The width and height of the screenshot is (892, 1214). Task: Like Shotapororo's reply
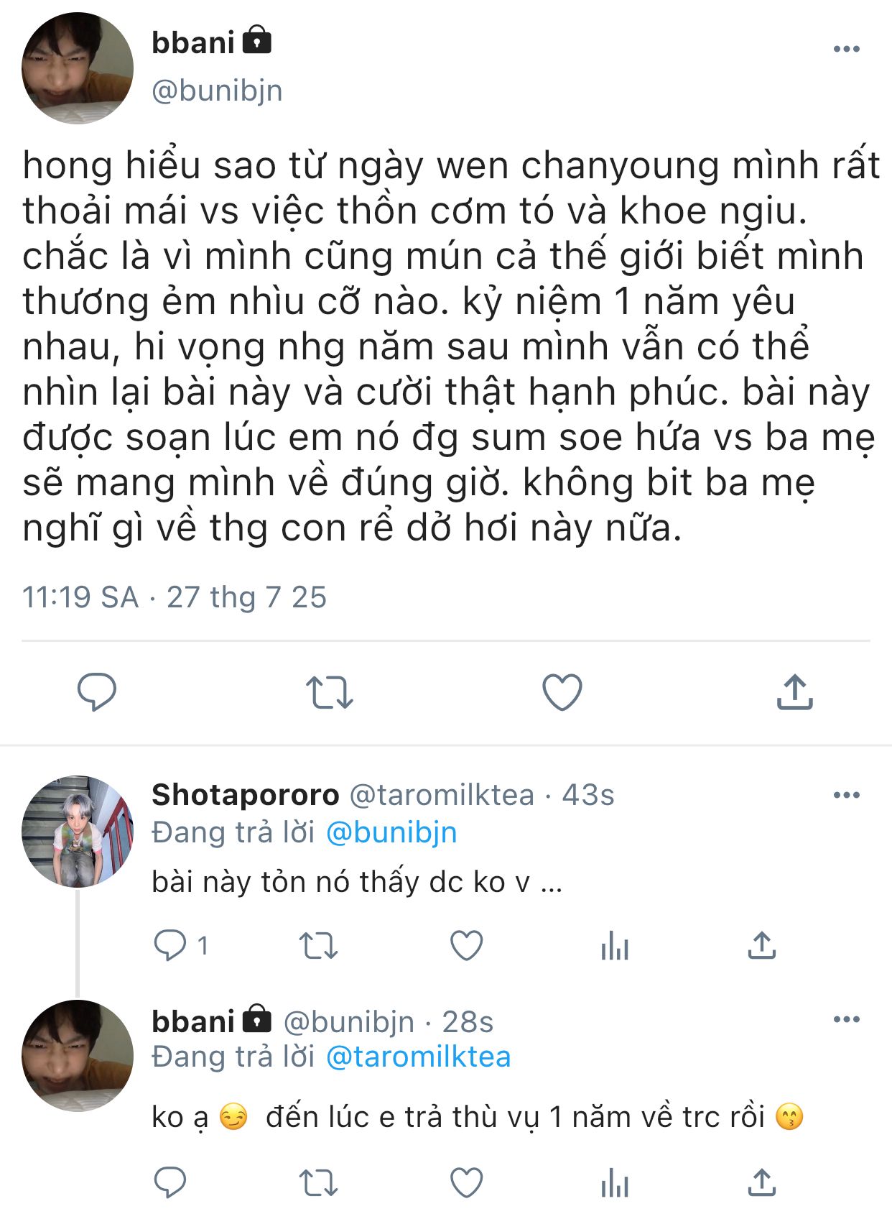(466, 945)
